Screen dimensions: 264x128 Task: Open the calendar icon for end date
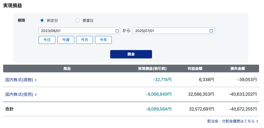211,31
